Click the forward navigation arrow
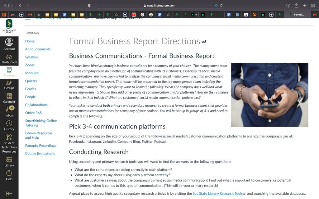This screenshot has width=319, height=199. point(28,6)
